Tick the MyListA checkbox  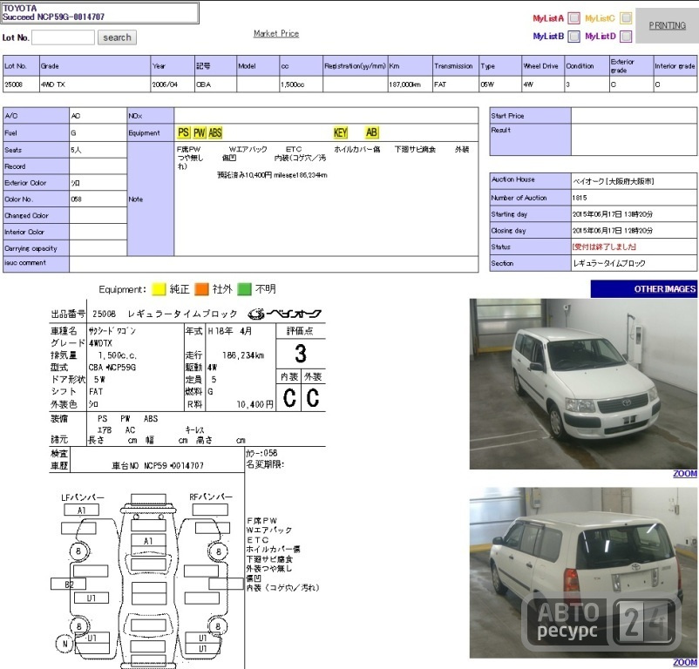pyautogui.click(x=574, y=18)
